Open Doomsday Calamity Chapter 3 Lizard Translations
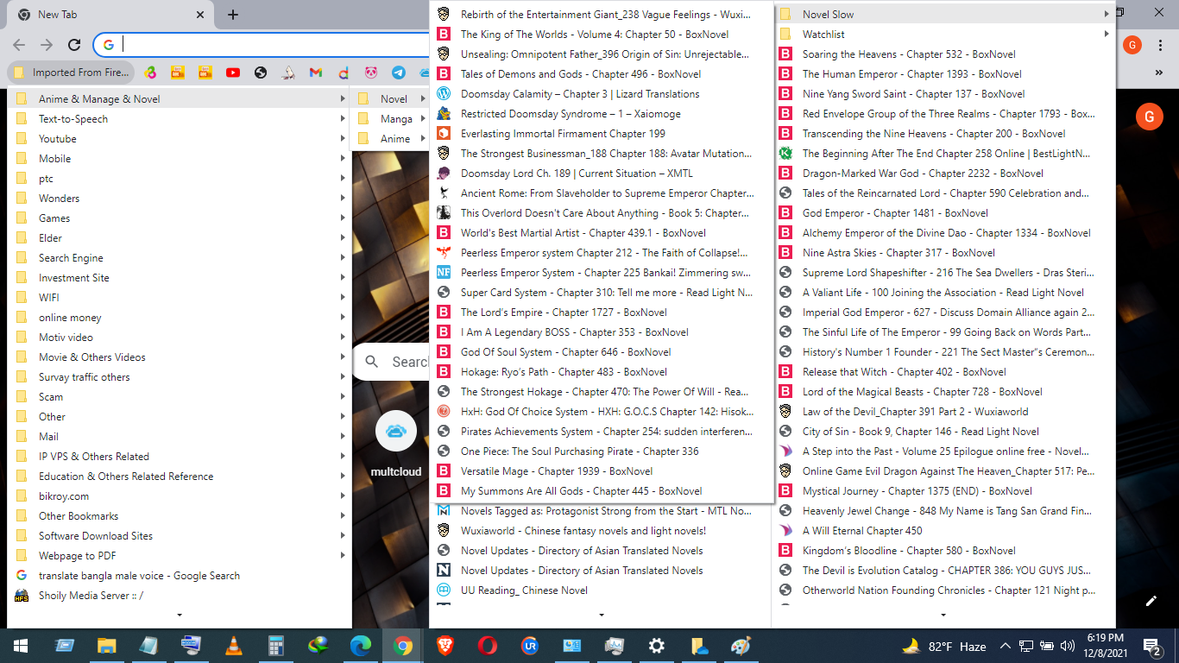 coord(602,94)
